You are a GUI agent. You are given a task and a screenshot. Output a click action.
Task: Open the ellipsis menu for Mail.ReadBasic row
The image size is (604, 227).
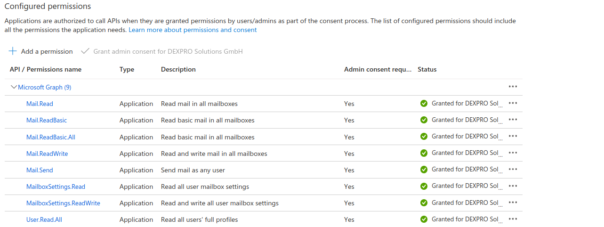(x=513, y=120)
